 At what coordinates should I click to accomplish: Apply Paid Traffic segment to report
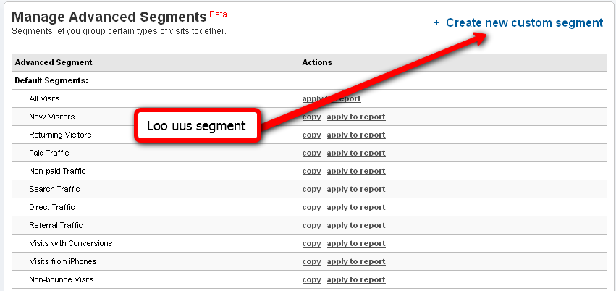(356, 153)
